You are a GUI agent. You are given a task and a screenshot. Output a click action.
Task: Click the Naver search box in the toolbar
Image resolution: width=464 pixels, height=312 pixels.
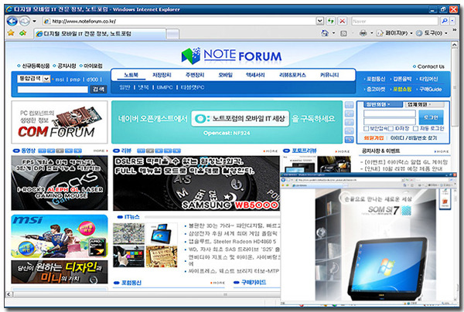click(394, 21)
